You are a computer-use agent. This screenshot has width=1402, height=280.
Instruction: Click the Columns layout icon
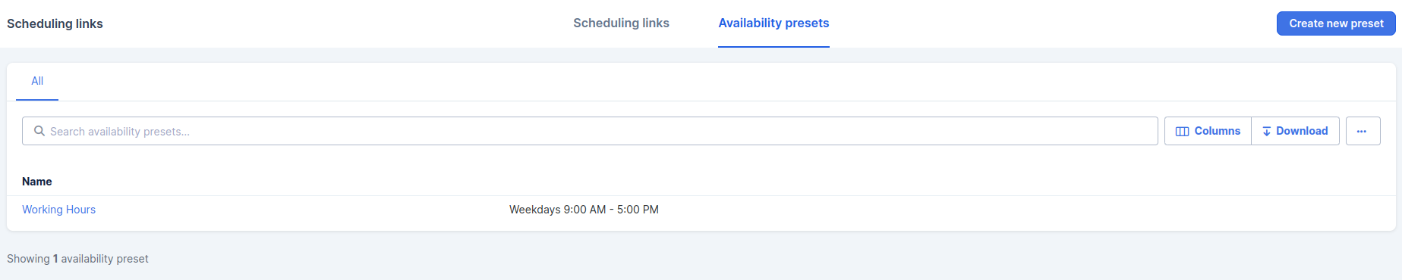coord(1182,131)
